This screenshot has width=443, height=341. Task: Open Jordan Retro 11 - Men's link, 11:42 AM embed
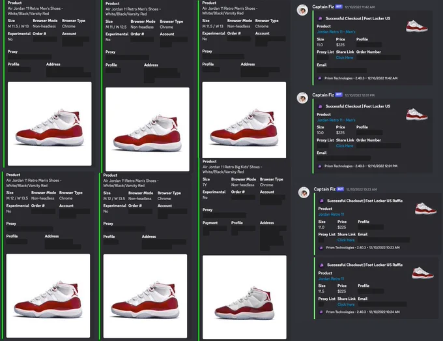(336, 32)
